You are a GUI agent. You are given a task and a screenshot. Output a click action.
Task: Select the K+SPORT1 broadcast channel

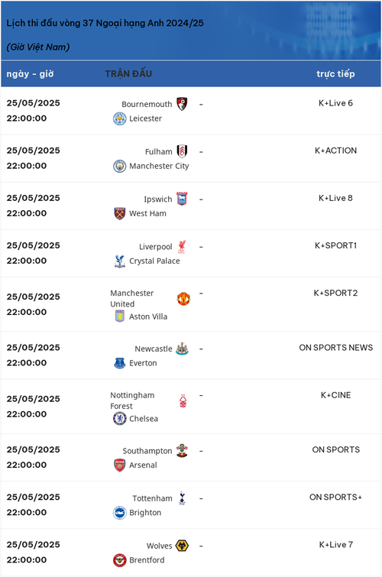coord(335,245)
